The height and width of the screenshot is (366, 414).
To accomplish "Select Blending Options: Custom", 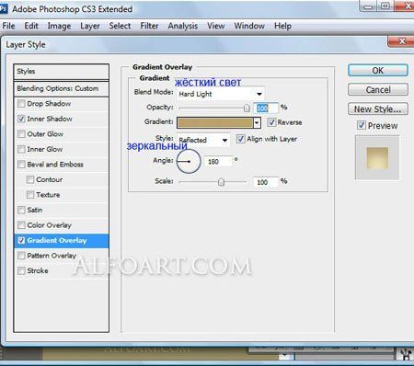I will (x=62, y=88).
